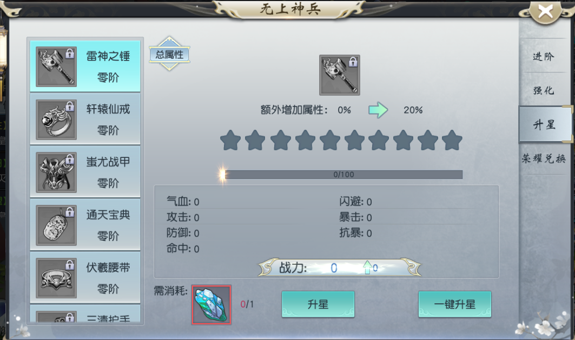Open the 荣耀兑换 tab
Viewport: 575px width, 340px height.
544,158
